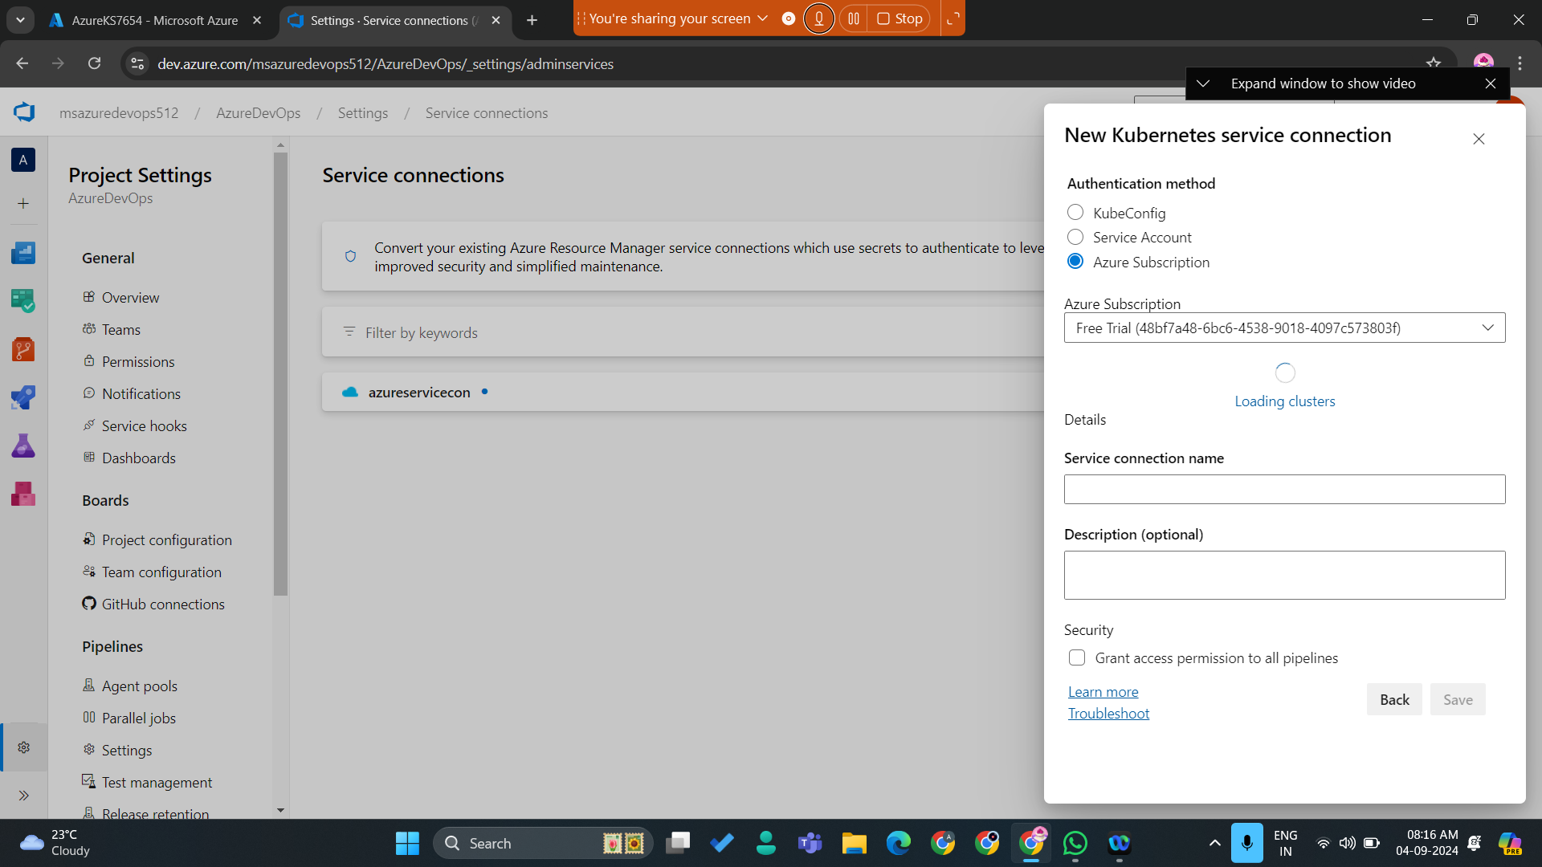1542x867 pixels.
Task: Open Permissions settings page
Action: point(137,362)
